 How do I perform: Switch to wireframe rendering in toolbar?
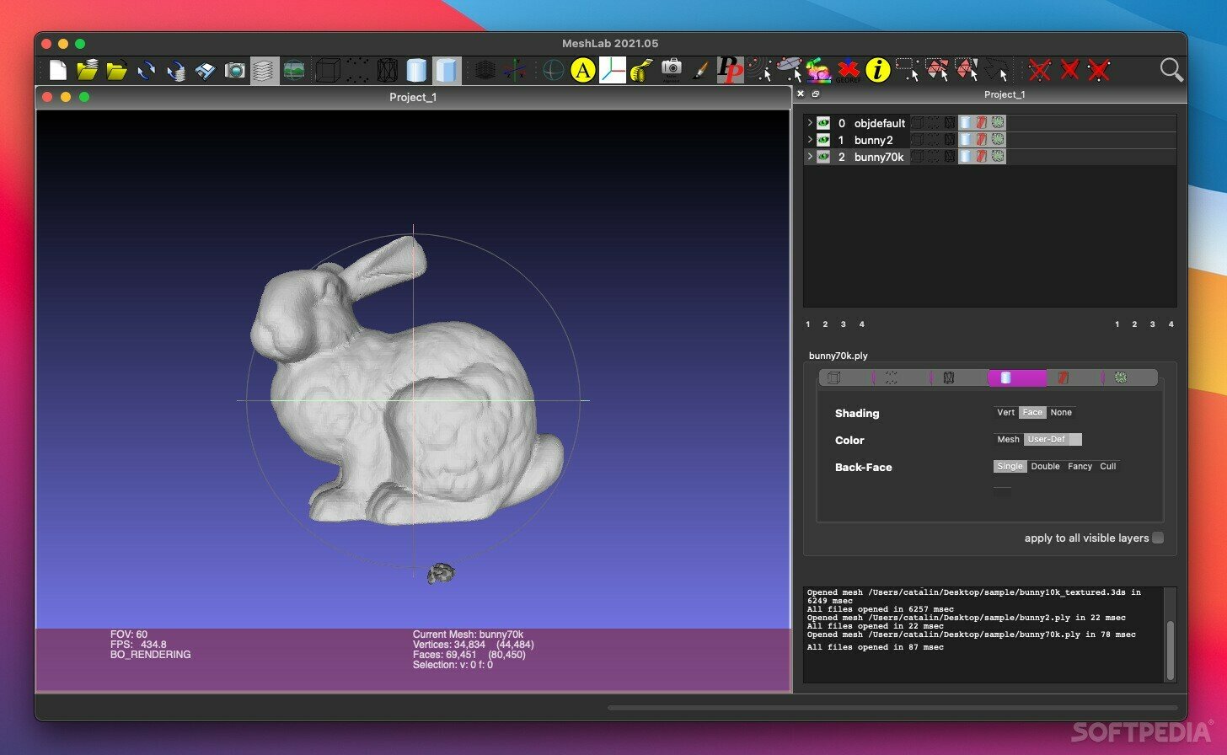pyautogui.click(x=387, y=71)
